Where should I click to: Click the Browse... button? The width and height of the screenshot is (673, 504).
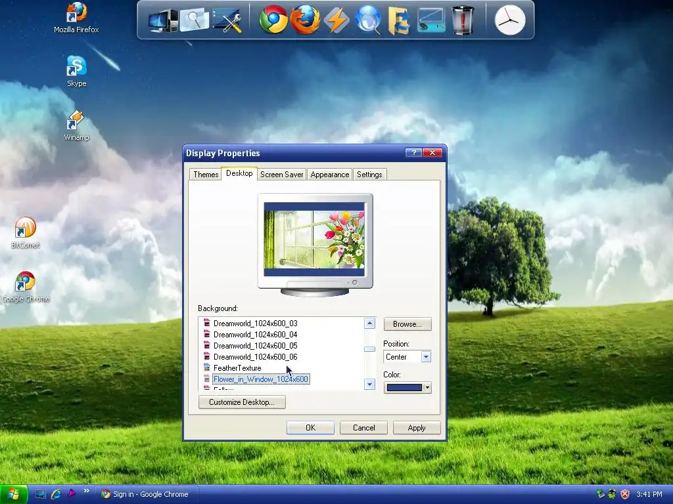tap(407, 324)
